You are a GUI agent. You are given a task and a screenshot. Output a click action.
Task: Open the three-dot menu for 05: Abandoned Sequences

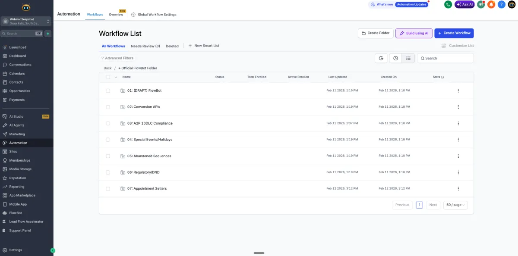coord(458,156)
